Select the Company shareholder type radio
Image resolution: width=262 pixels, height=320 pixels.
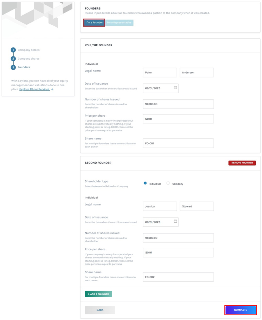click(x=168, y=183)
